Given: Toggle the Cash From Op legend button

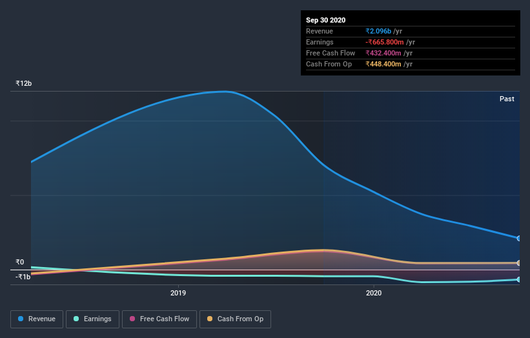Looking at the screenshot, I should tap(235, 319).
